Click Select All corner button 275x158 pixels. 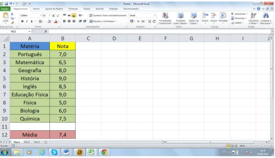pos(5,39)
